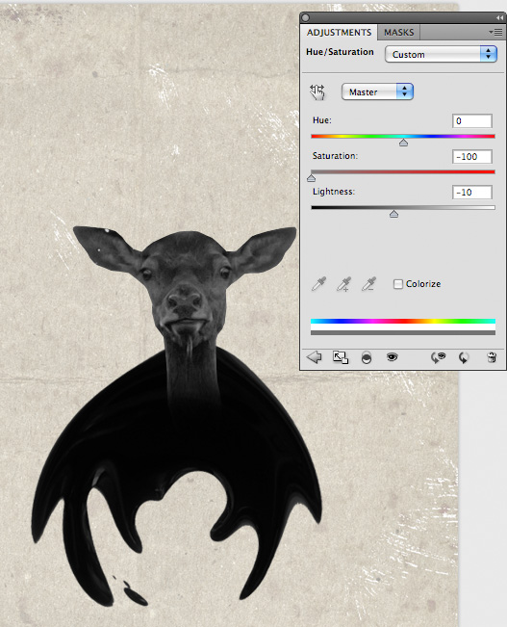
Task: Enable the Colorize checkbox
Action: (x=398, y=284)
